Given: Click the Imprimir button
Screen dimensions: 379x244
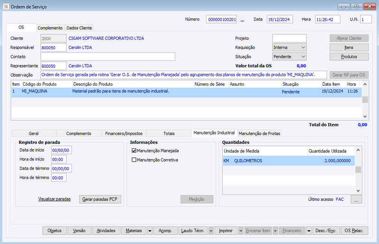Looking at the screenshot, I should tap(226, 231).
